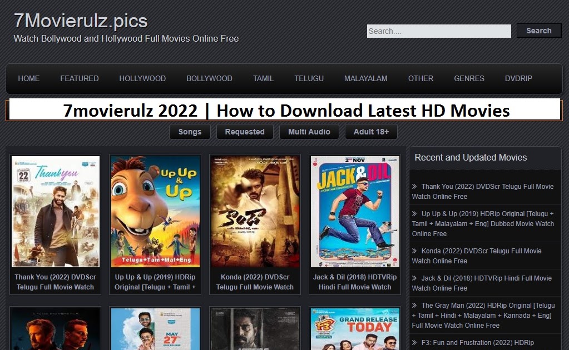This screenshot has width=569, height=350.
Task: Click the Recent and Updated Movies heading
Action: pos(471,158)
